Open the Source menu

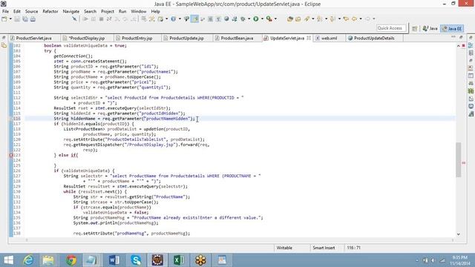point(31,11)
